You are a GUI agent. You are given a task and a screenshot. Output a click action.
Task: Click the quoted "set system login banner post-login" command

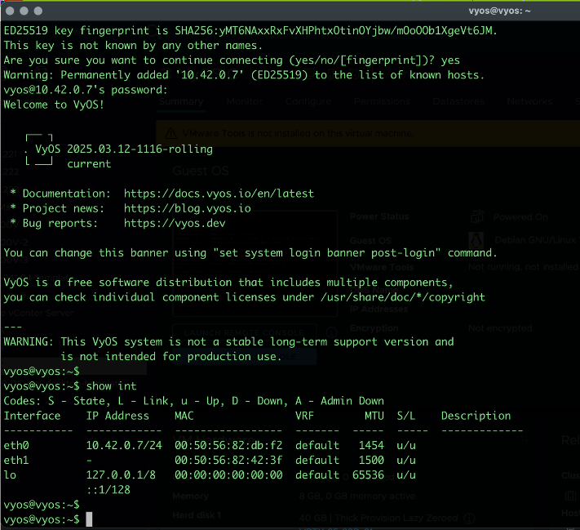(327, 253)
